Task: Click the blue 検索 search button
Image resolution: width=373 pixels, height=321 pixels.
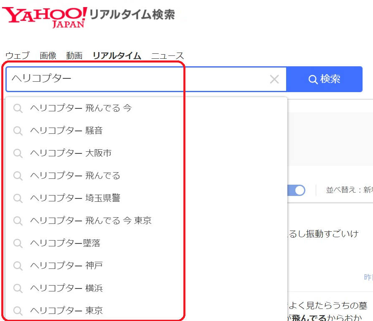Action: (x=324, y=79)
